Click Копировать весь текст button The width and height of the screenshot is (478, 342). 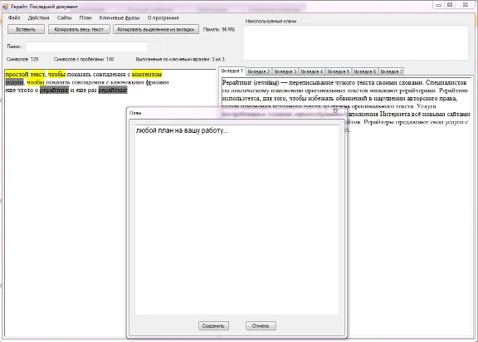tap(79, 29)
